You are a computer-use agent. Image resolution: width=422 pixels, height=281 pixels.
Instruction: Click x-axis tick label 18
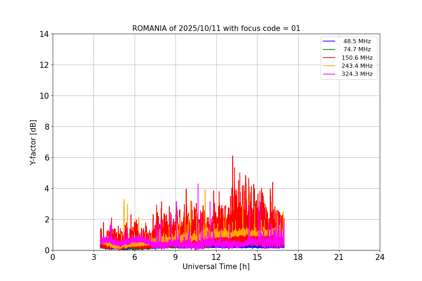click(x=298, y=257)
